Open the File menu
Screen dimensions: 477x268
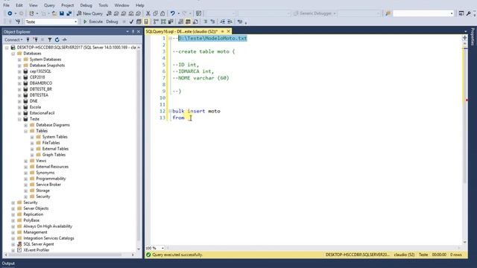pyautogui.click(x=7, y=5)
